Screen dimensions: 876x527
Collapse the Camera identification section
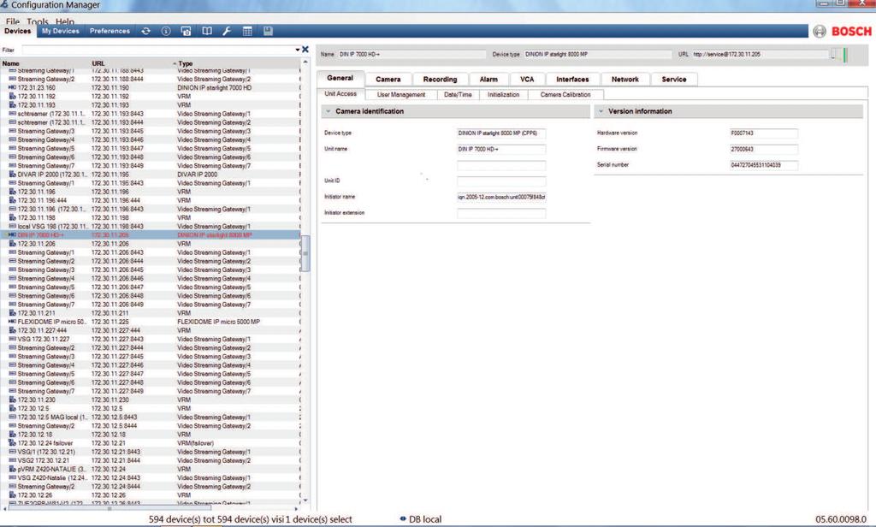point(328,111)
